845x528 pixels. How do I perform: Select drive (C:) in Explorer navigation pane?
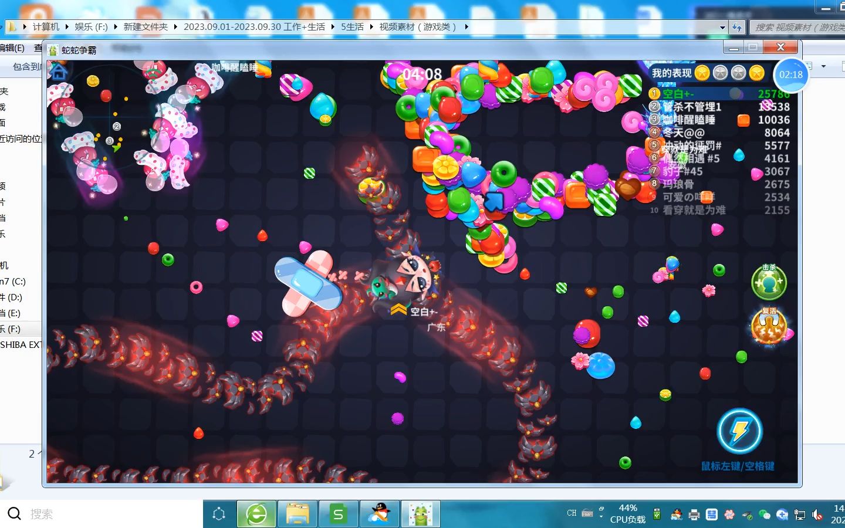13,282
